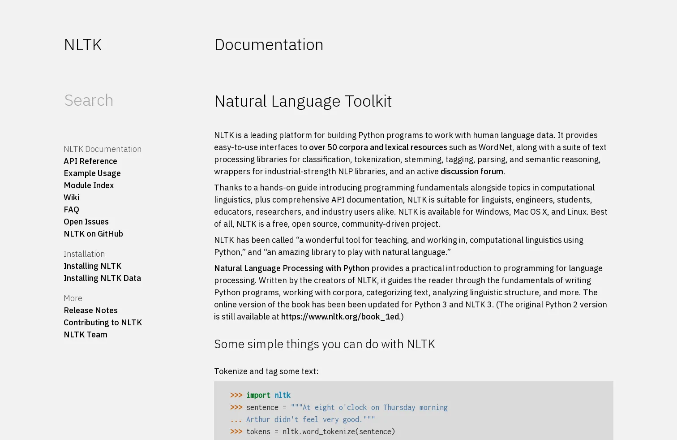Open the Installing NLTK Data page
The height and width of the screenshot is (440, 677).
click(x=102, y=278)
